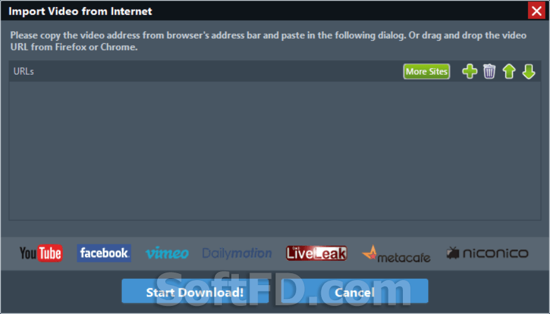Screen dimensions: 550x314
Task: Click the instruction text about copying video address
Action: (x=268, y=41)
